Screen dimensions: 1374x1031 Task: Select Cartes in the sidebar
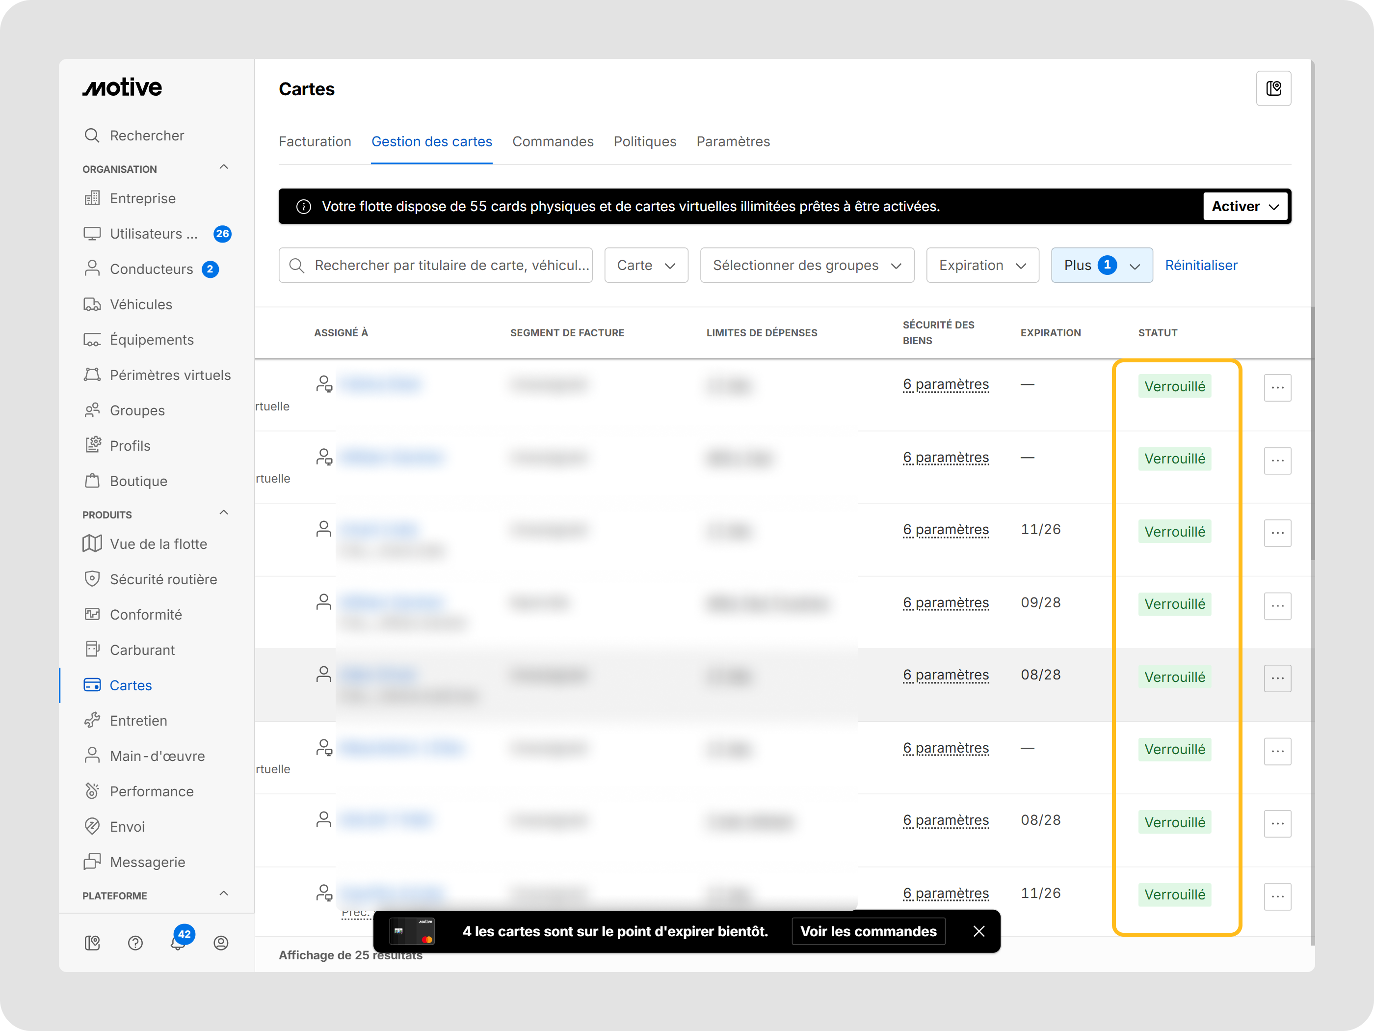[x=118, y=686]
